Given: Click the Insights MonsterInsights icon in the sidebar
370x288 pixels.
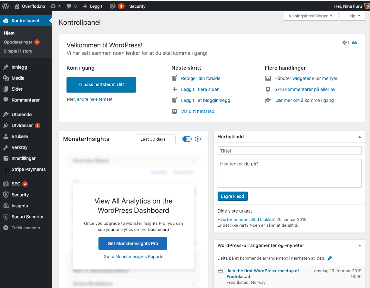Looking at the screenshot, I should coord(6,206).
